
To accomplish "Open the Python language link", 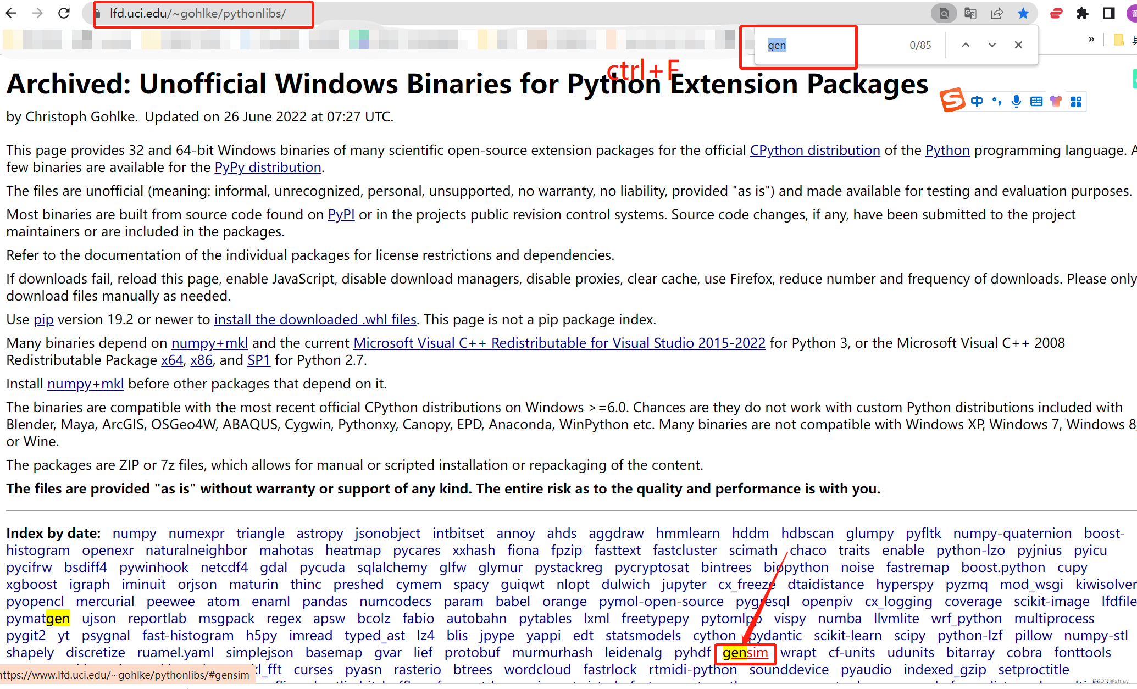I will (x=947, y=150).
